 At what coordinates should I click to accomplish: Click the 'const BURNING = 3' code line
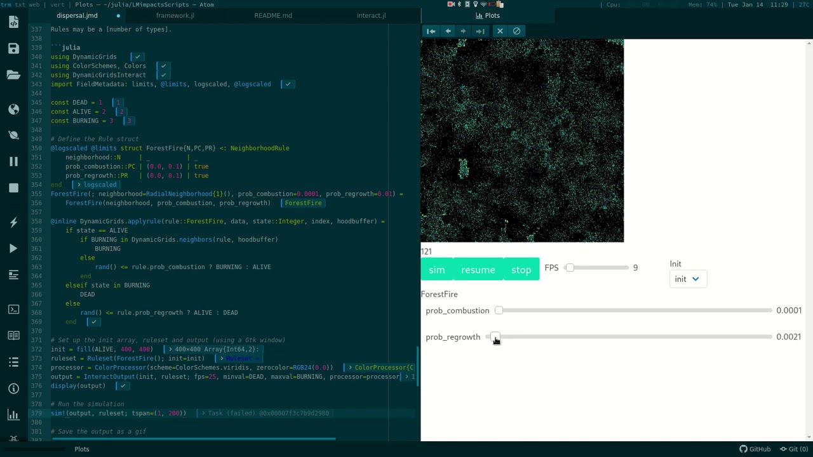82,121
